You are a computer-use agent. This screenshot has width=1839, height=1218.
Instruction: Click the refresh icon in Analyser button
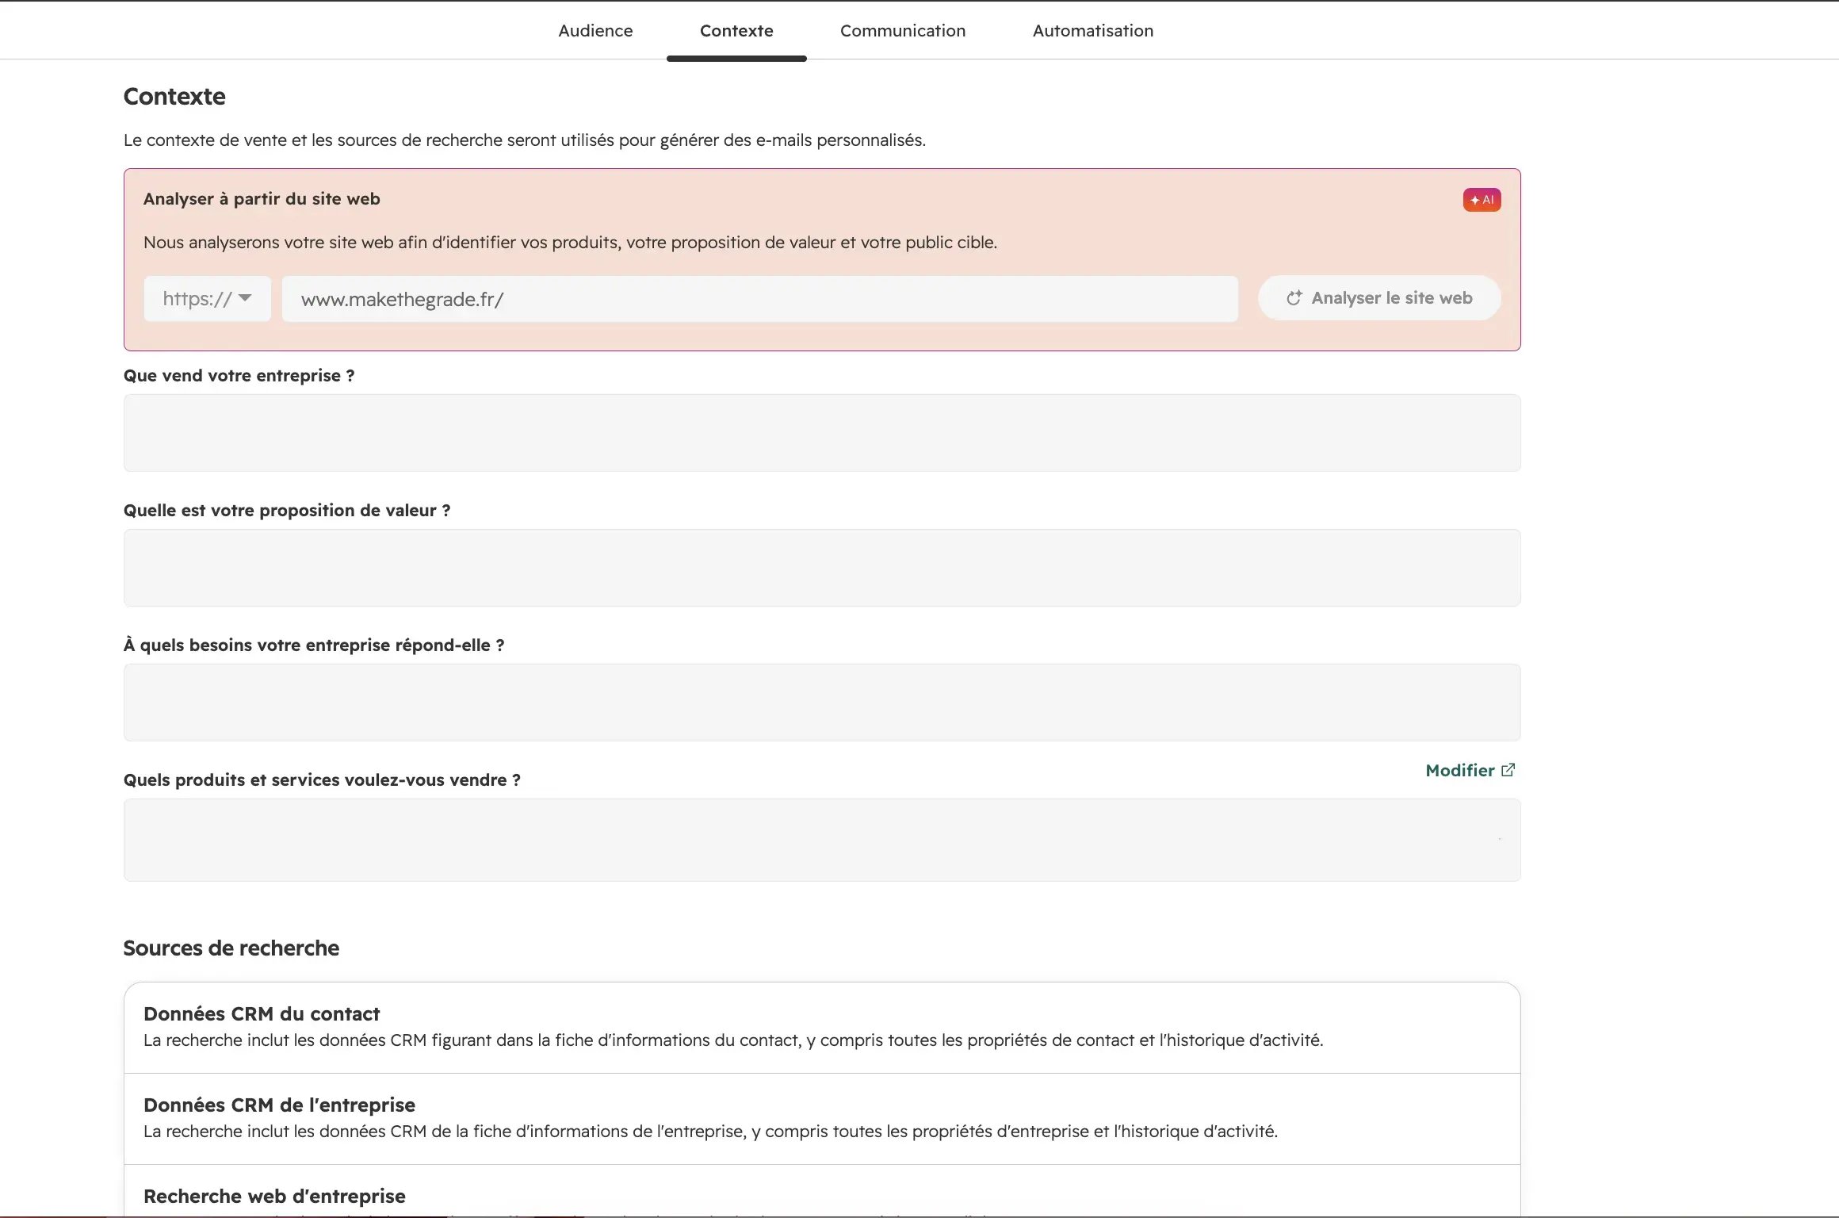(1294, 298)
